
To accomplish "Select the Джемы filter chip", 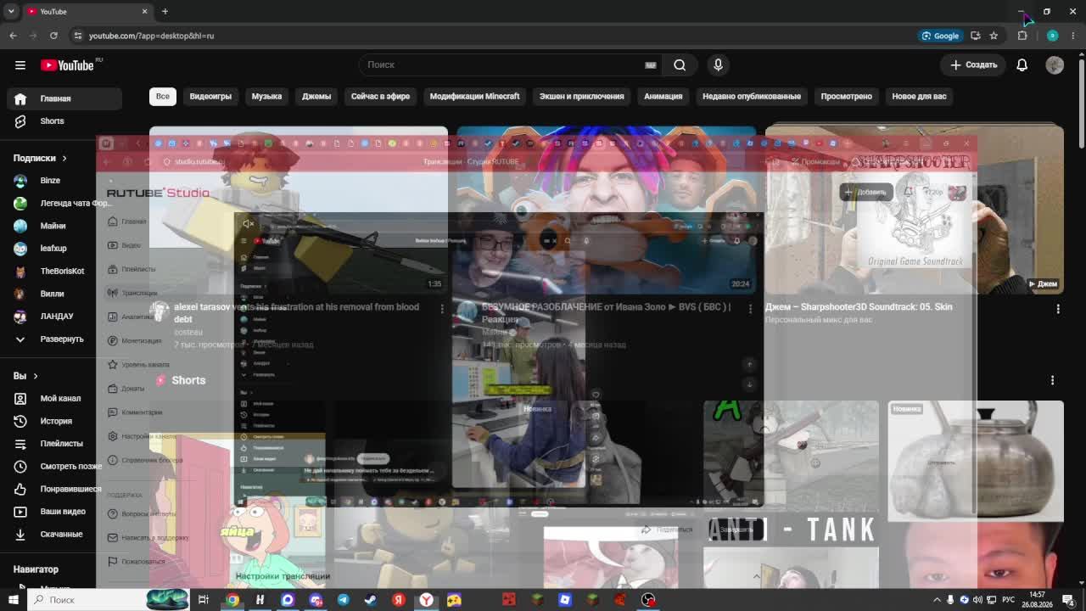I will click(316, 96).
